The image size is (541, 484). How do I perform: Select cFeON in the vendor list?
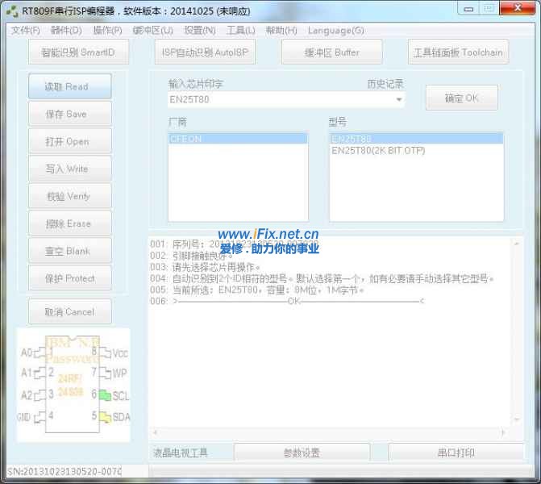tap(238, 139)
